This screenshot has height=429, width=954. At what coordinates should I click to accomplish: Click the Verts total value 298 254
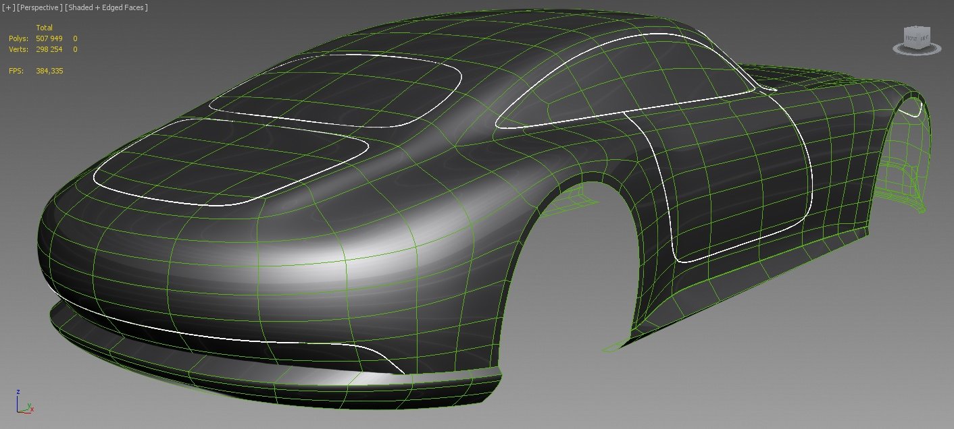(x=49, y=49)
